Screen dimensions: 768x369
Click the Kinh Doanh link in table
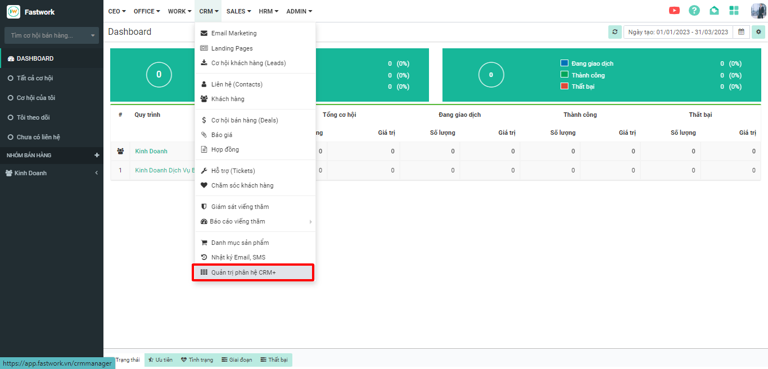click(151, 151)
